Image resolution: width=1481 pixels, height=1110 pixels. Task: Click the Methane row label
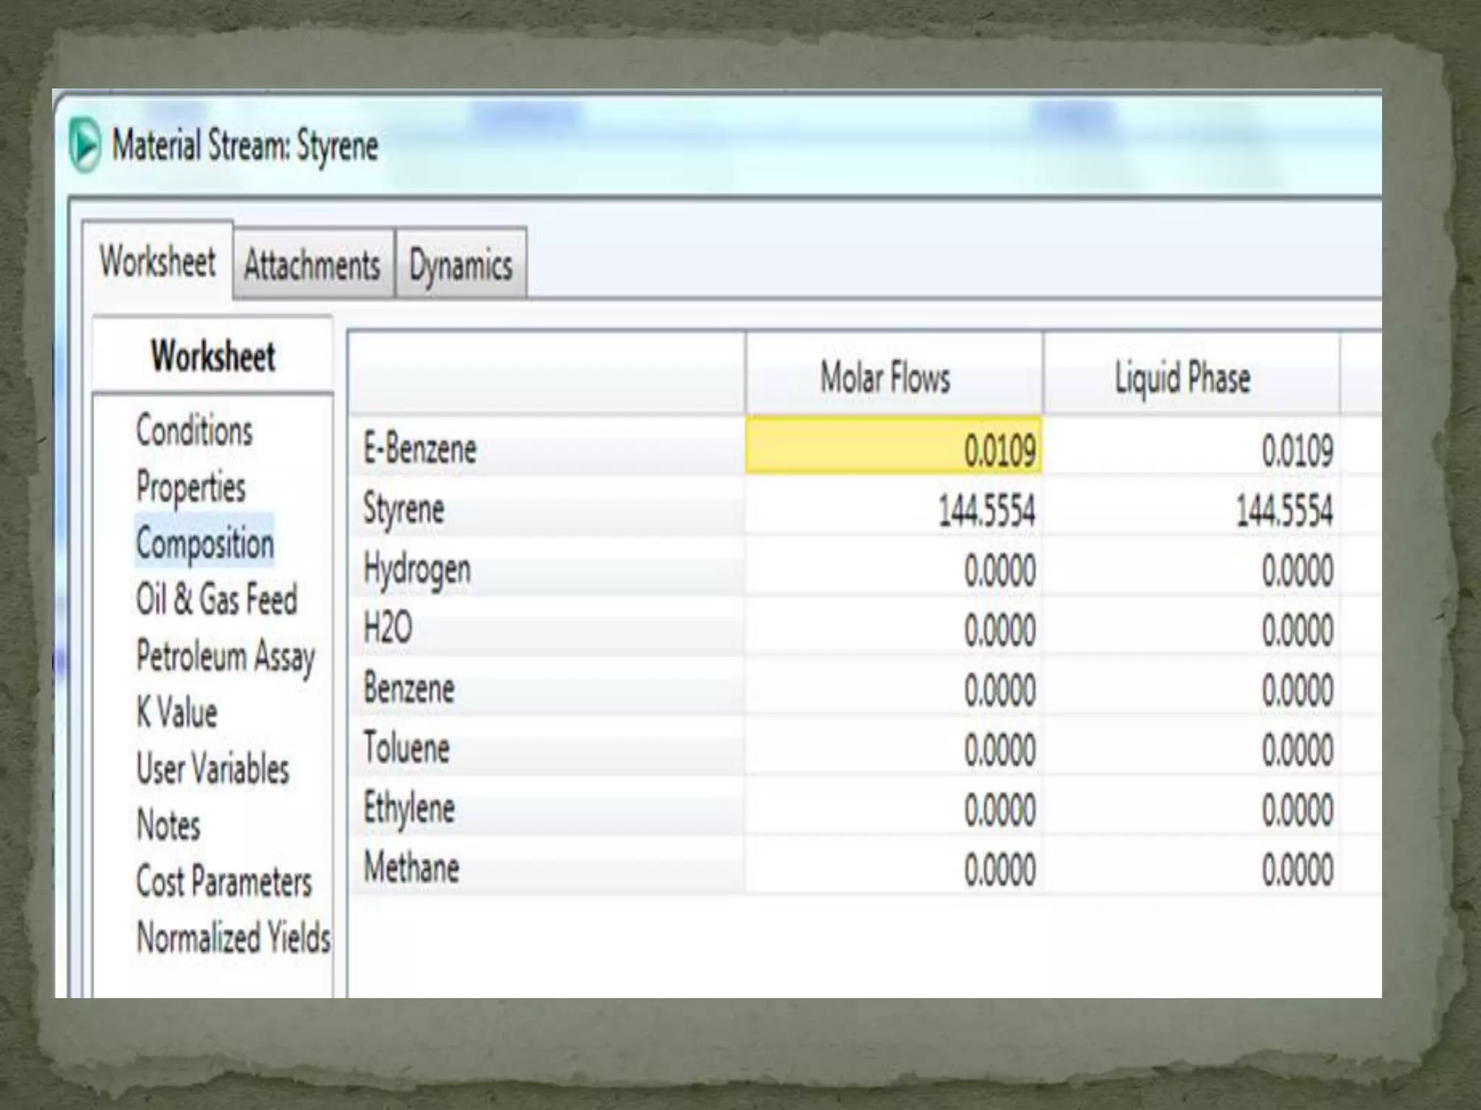(411, 868)
